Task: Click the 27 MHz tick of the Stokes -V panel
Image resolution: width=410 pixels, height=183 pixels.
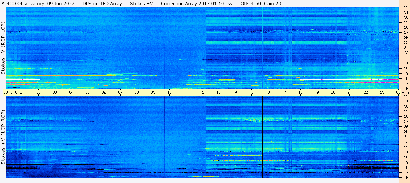Action: click(x=406, y=32)
